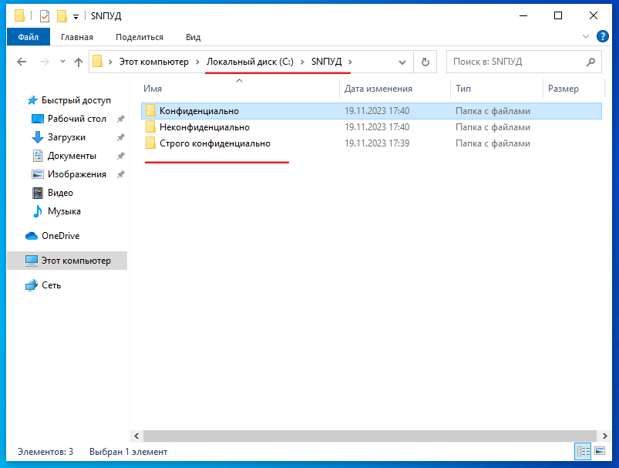Click the Конфиденциально folder icon
This screenshot has width=619, height=468.
point(150,111)
